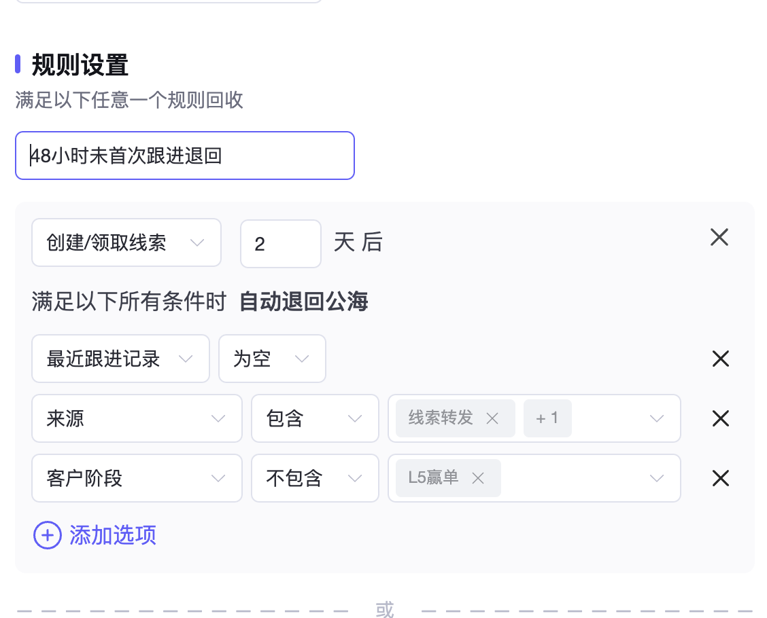Open the 为空 operator dropdown
The width and height of the screenshot is (767, 618).
272,359
